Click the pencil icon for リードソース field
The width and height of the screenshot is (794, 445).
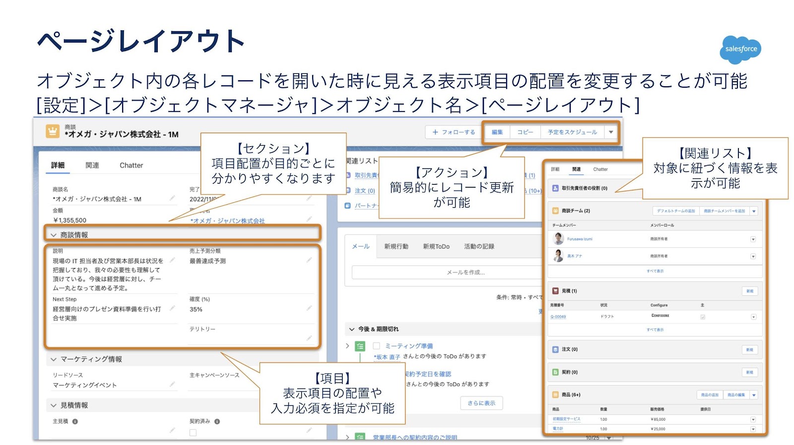point(172,384)
